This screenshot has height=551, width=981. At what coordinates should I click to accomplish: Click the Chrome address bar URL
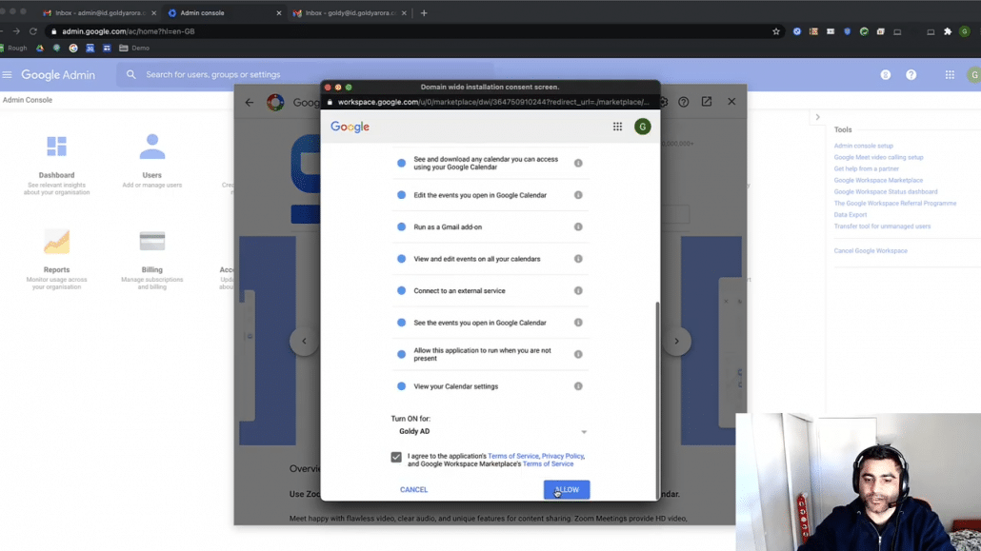click(129, 31)
